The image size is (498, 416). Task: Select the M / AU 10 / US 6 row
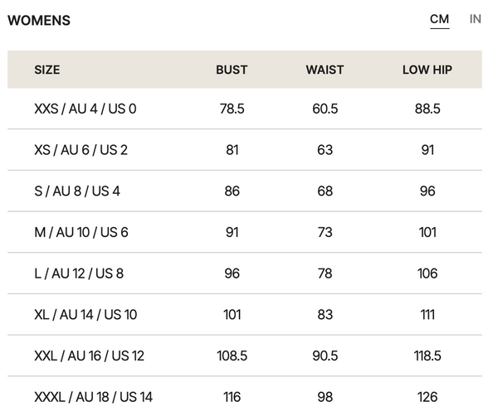point(245,232)
